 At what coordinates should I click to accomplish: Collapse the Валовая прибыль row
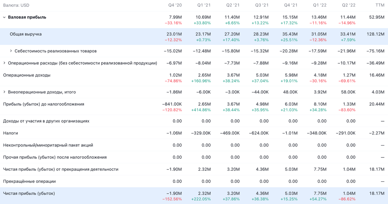tap(5, 17)
